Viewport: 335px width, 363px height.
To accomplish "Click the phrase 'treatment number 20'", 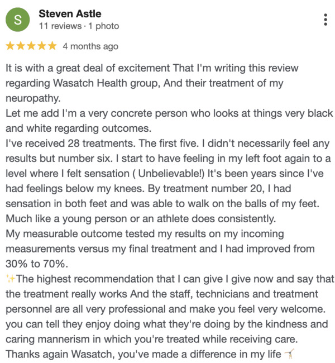I will click(213, 189).
